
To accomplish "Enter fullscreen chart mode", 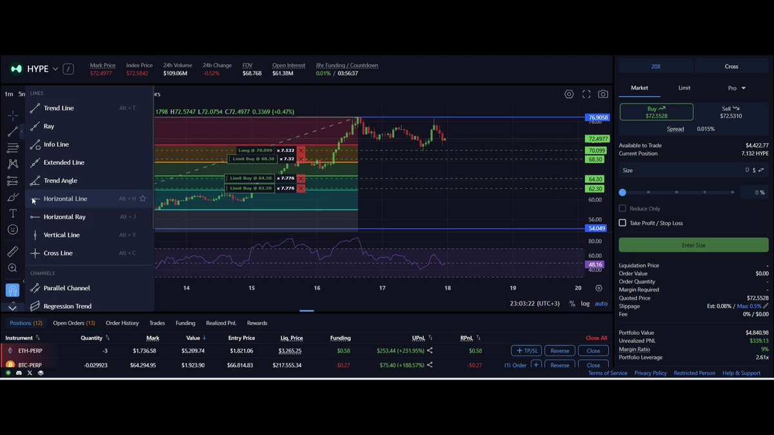I will tap(586, 94).
